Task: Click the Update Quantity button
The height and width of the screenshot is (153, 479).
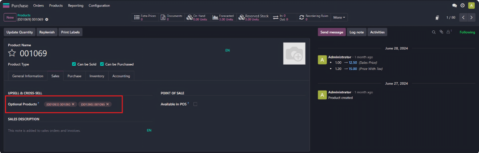Action: point(20,32)
